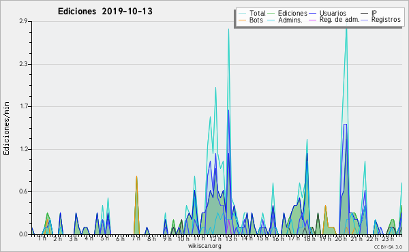The width and height of the screenshot is (409, 252).
Task: Click the '7 h' x-axis label
Action: 136,238
